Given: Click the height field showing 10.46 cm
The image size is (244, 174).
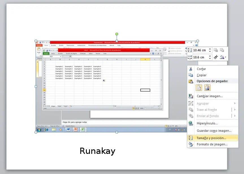Looking at the screenshot, I should 200,50.
